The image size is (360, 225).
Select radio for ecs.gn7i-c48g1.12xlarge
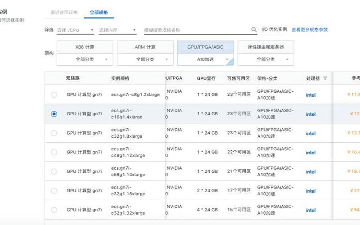(54, 152)
